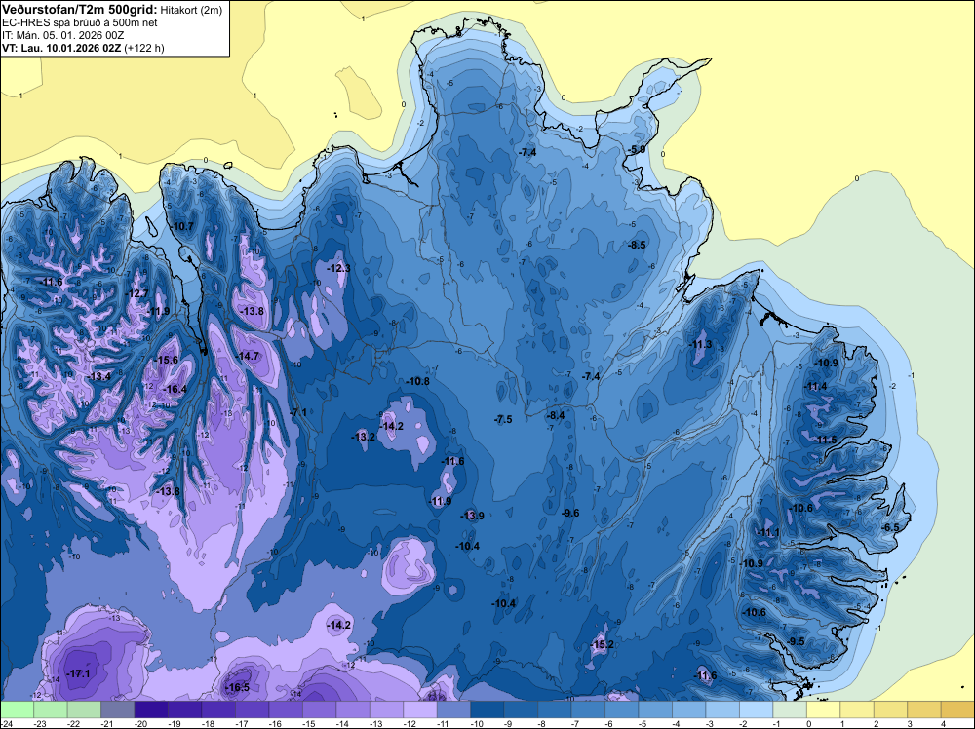Click the -10.7 temperature value on the map
975x729 pixels.
point(182,226)
